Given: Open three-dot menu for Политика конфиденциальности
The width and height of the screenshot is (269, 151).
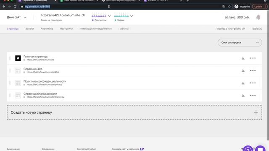Looking at the screenshot, I should tap(253, 83).
